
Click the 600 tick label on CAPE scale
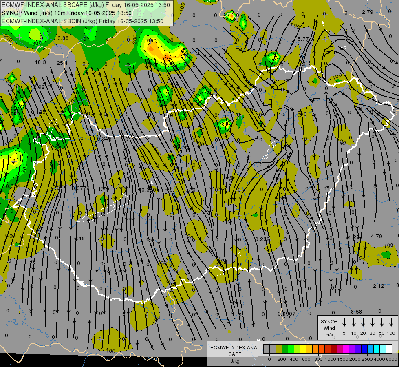click(306, 359)
